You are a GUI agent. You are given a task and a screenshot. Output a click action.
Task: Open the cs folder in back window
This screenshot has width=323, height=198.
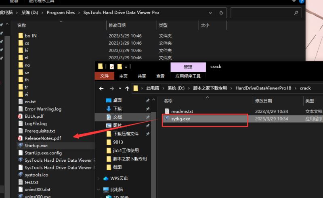coord(27,43)
